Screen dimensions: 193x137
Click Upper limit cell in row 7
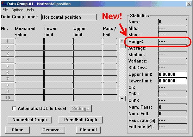(88, 79)
